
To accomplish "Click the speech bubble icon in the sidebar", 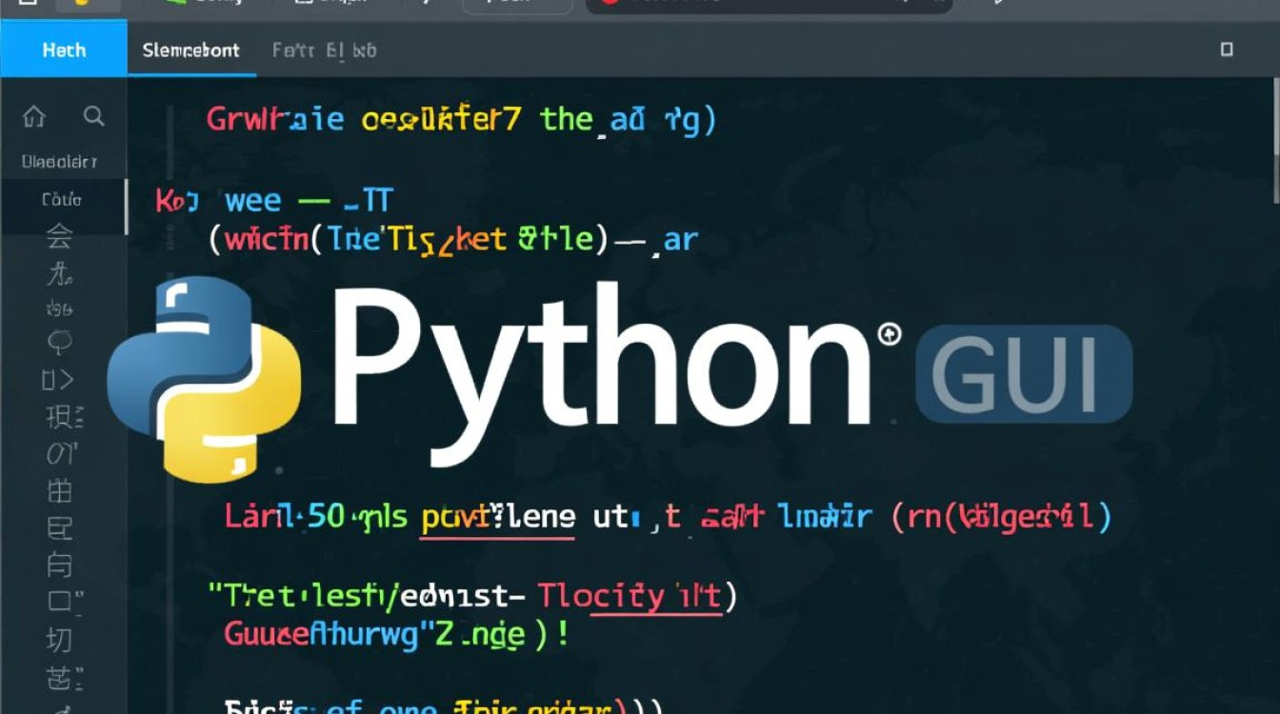I will tap(59, 341).
